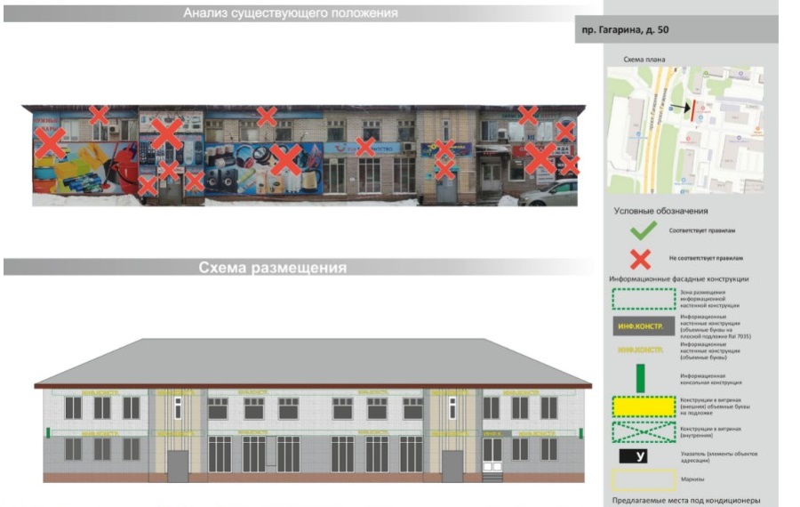Select the green dashed empty placement zone rectangle

click(644, 299)
